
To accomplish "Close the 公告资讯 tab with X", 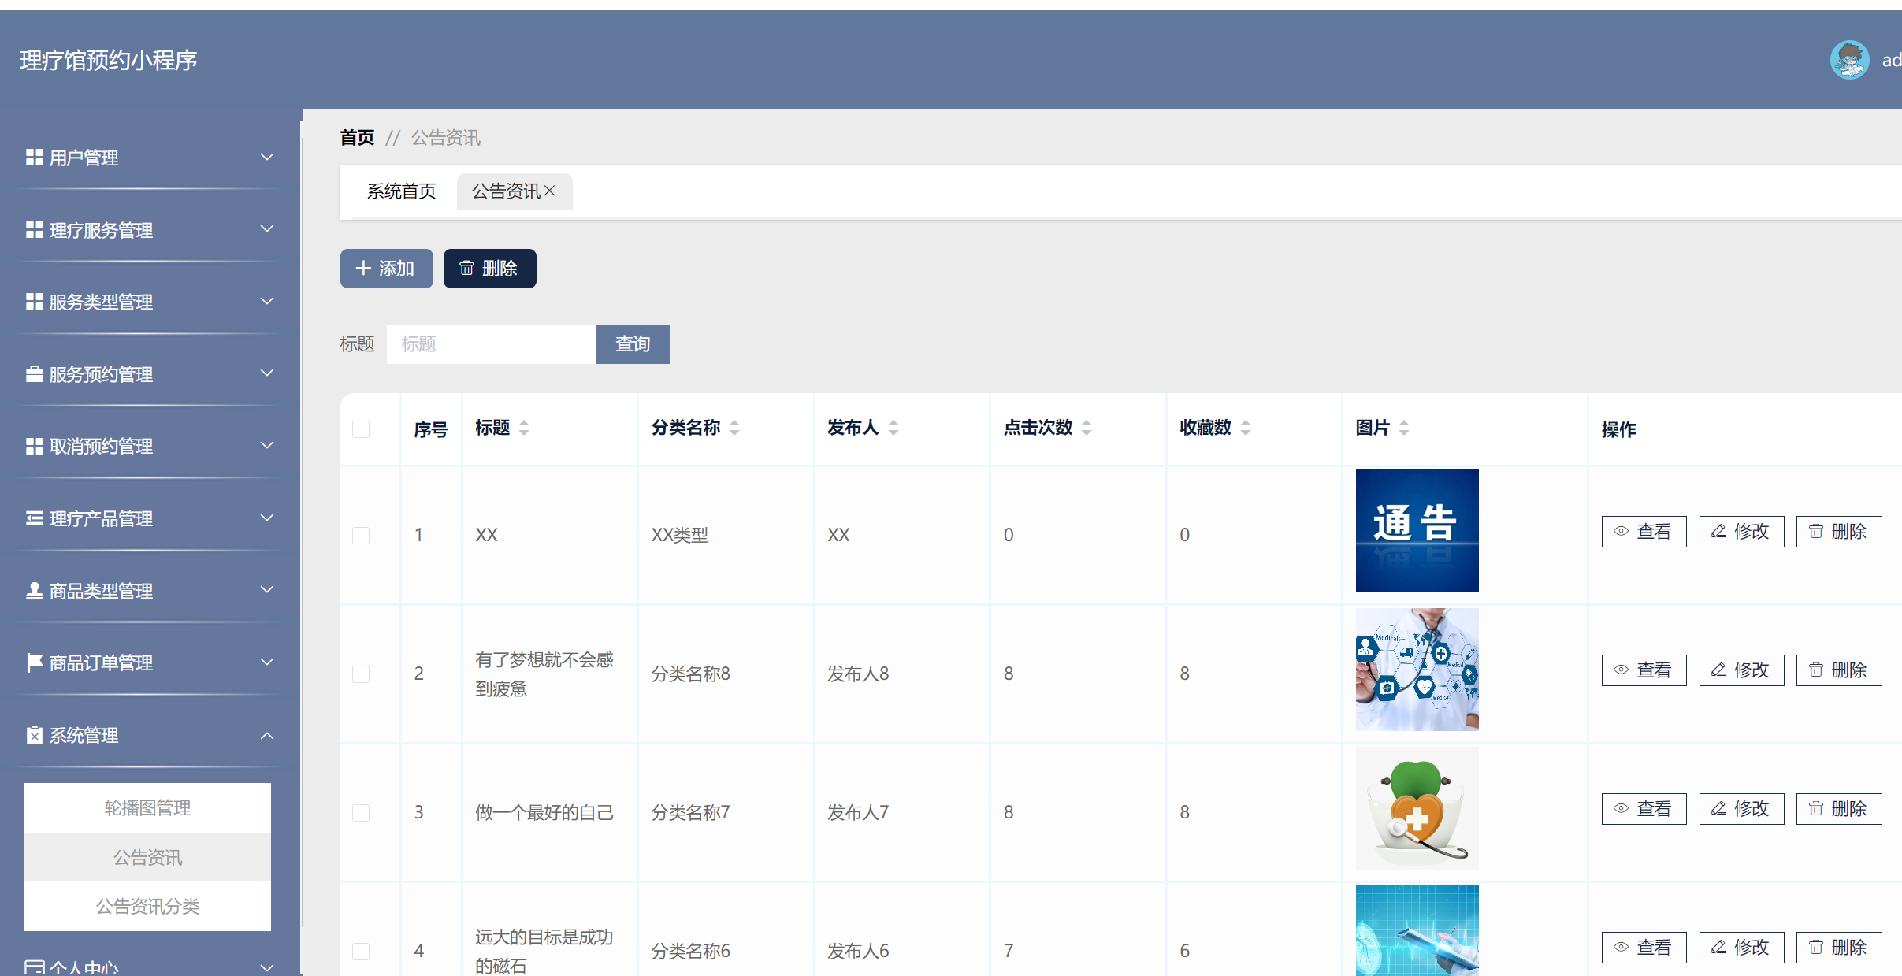I will tap(550, 191).
